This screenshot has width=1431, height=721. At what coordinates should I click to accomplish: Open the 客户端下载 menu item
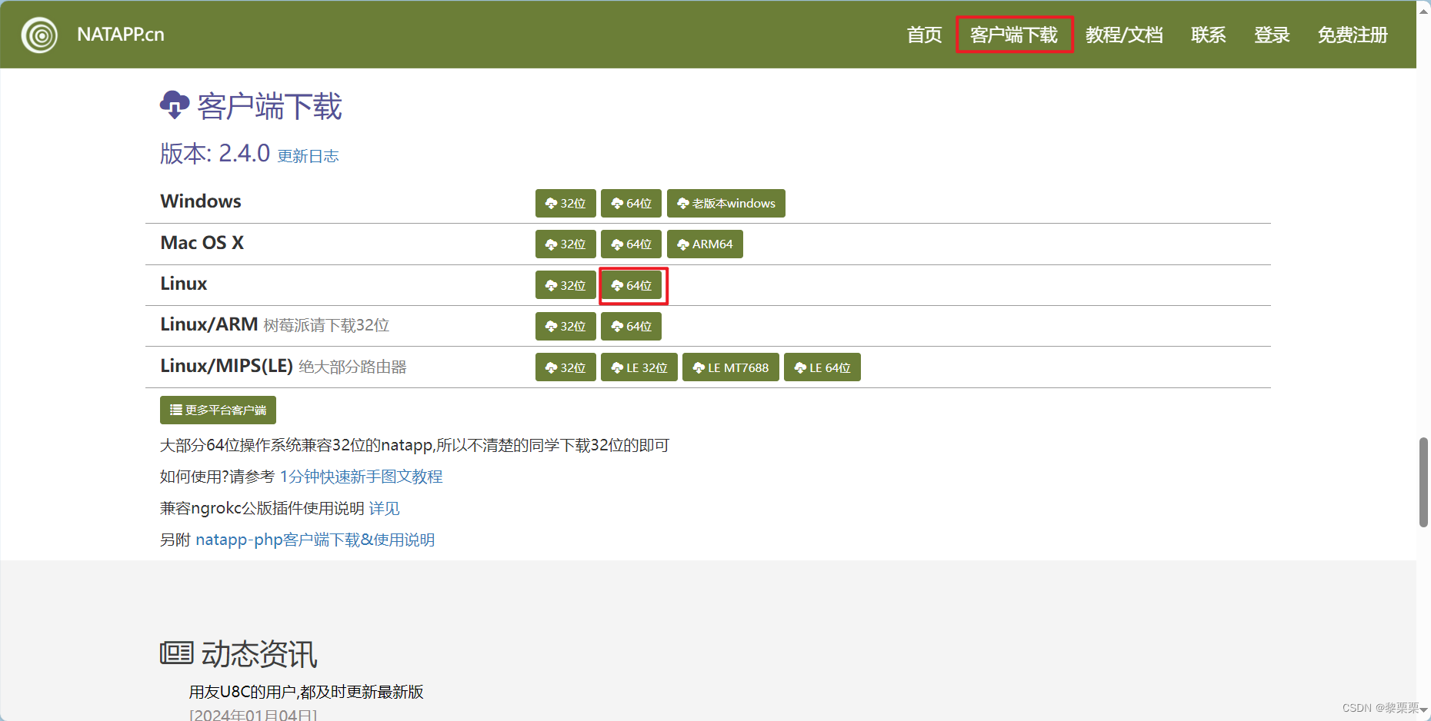point(1014,35)
